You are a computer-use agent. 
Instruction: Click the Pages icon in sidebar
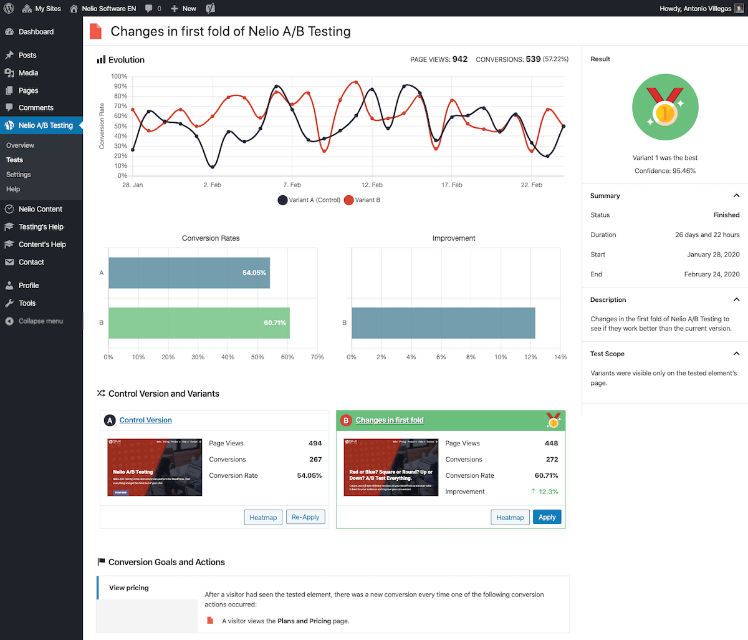click(x=9, y=90)
